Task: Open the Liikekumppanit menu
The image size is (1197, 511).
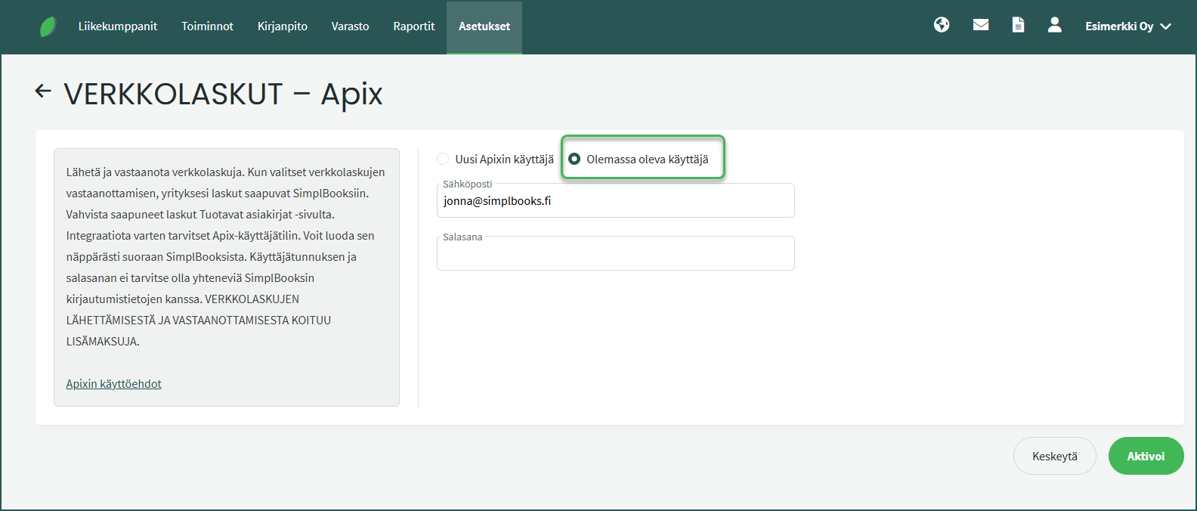Action: [x=118, y=26]
